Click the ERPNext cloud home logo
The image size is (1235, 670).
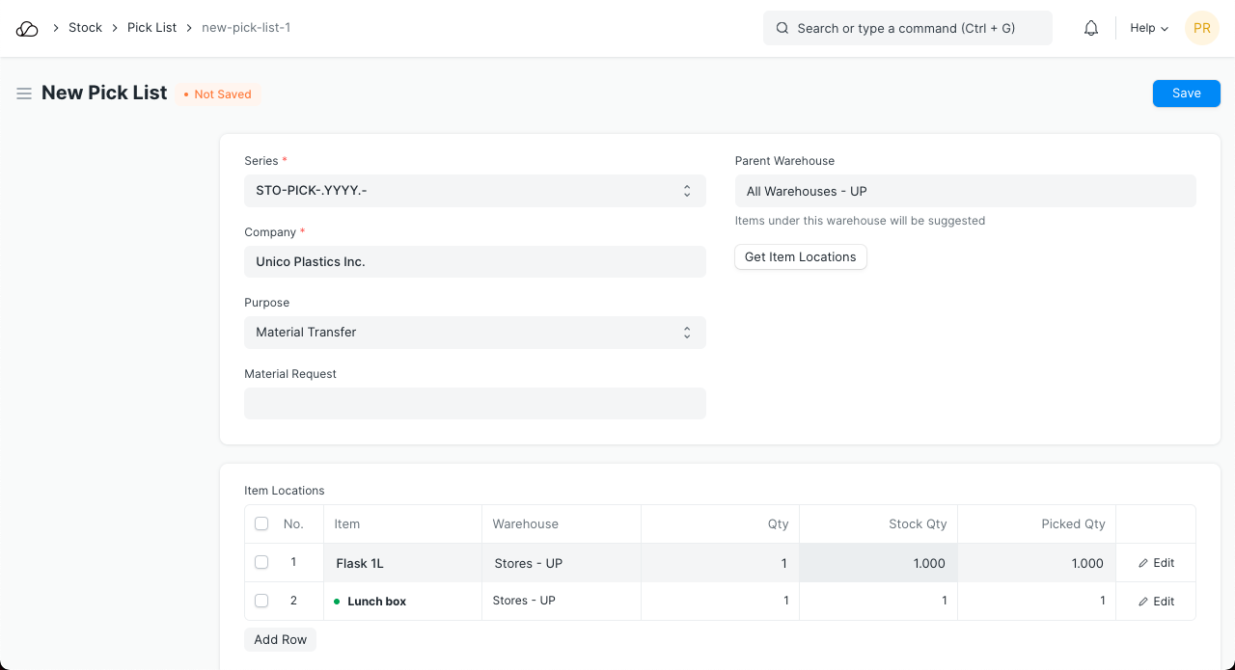pyautogui.click(x=27, y=29)
